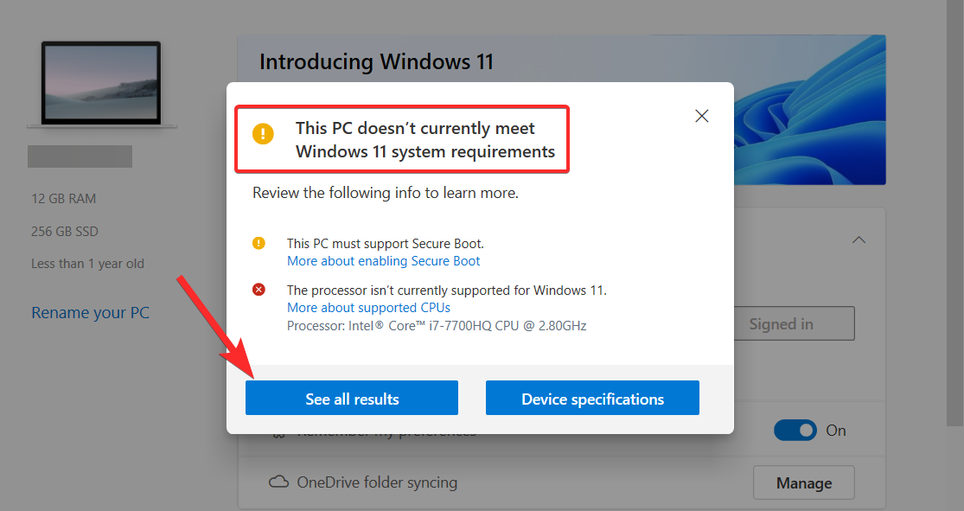Select Rename your PC
964x511 pixels.
pos(90,312)
